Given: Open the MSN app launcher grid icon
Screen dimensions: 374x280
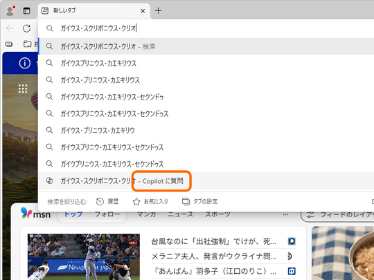Looking at the screenshot, I should 23,88.
